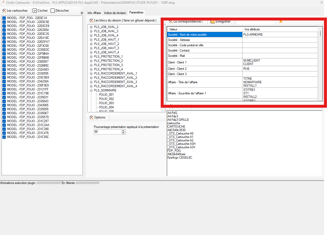
Task: Click the orange X delete icon
Action: (x=281, y=22)
